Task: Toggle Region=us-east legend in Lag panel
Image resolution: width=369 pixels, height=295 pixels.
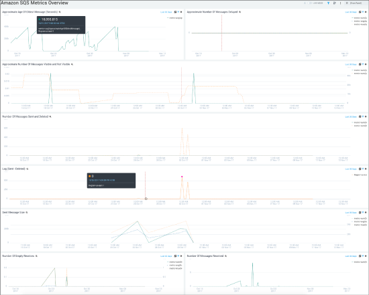Action: [360, 175]
